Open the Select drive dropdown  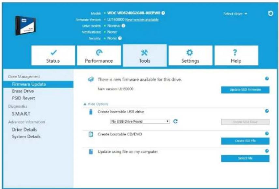pyautogui.click(x=235, y=14)
